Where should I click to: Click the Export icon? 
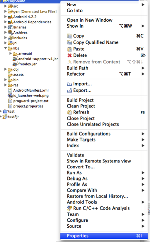tap(69, 91)
